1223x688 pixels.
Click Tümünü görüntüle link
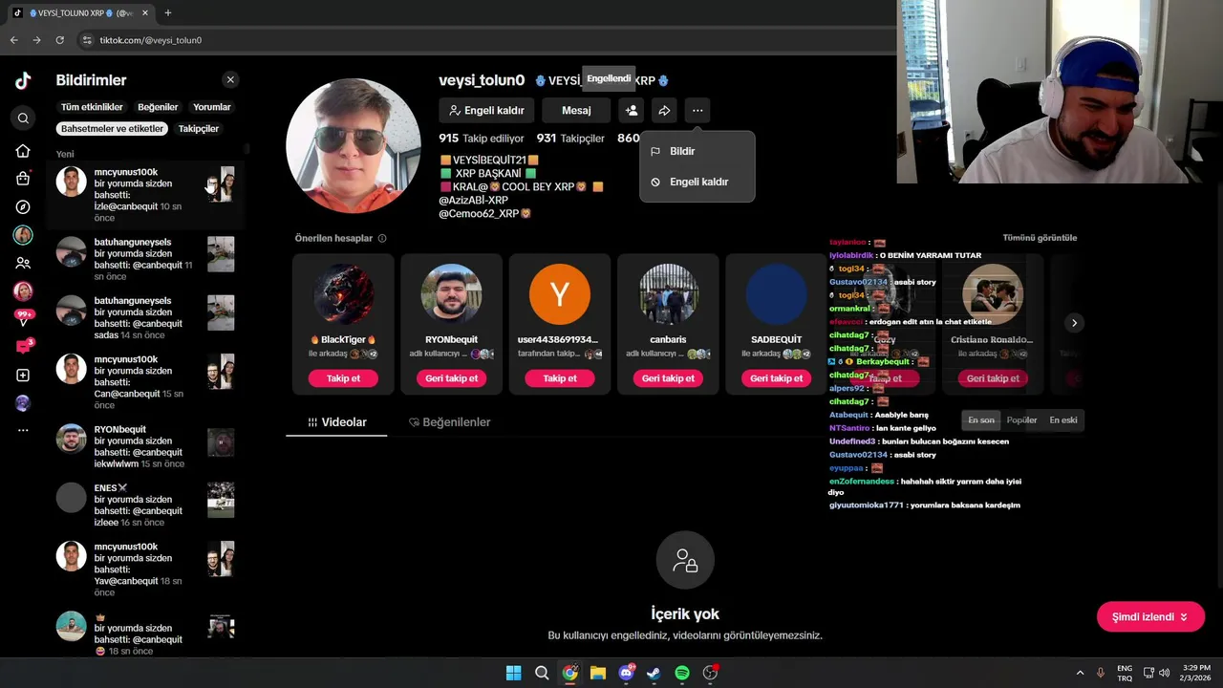click(x=1040, y=238)
